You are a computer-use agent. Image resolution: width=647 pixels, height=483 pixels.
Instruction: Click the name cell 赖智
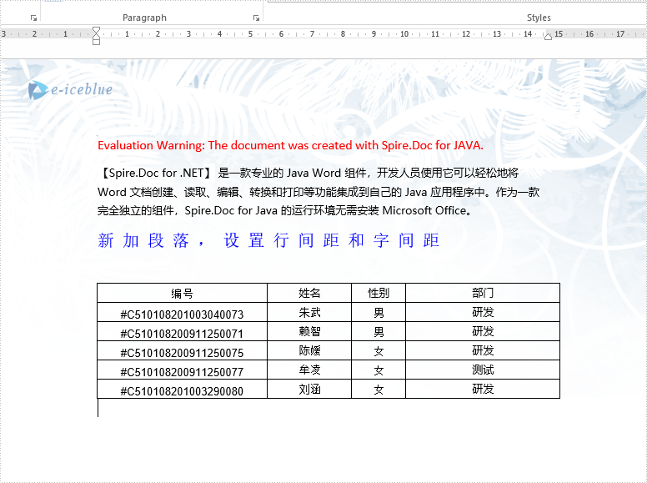[x=309, y=331]
